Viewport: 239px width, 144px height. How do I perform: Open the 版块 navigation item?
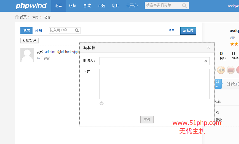tap(72, 6)
